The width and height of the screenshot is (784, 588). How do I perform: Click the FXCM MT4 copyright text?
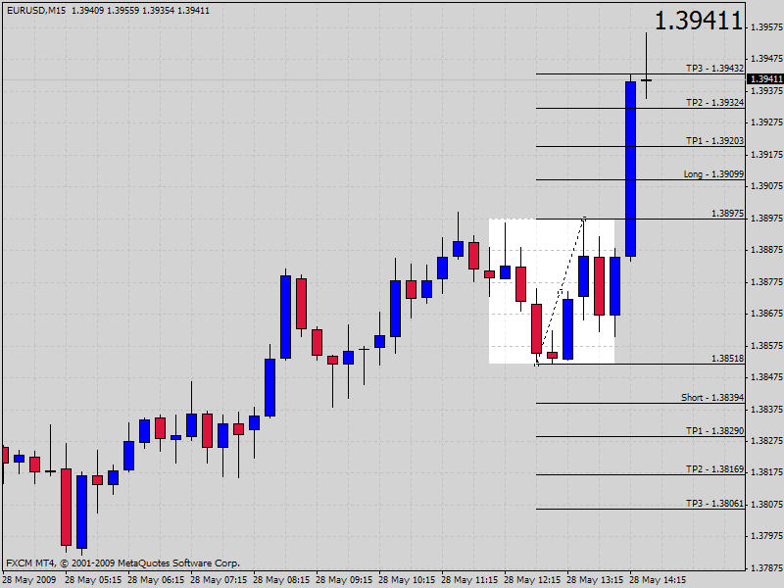coord(123,563)
